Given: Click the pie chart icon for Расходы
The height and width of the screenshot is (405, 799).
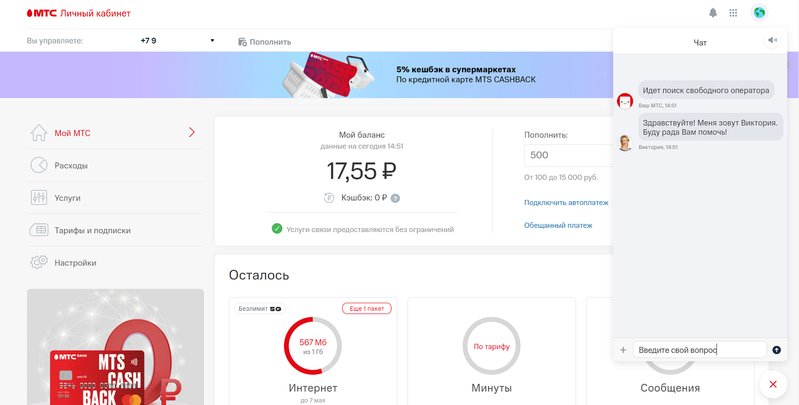Looking at the screenshot, I should click(x=39, y=166).
